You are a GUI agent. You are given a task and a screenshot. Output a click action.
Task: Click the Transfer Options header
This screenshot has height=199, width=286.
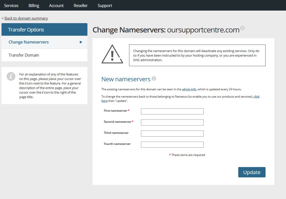(x=44, y=29)
